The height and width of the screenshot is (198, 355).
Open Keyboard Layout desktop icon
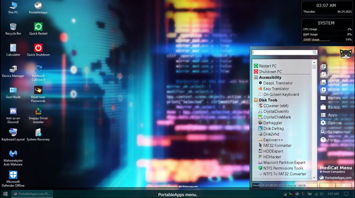point(13,135)
